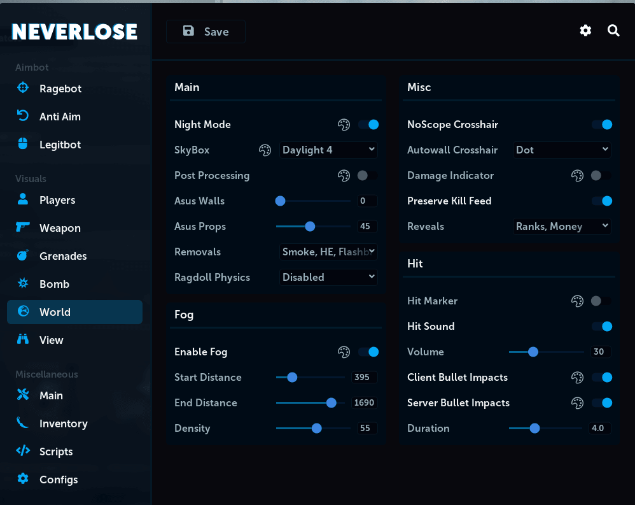Click the Fog Density value field
Viewport: 635px width, 505px height.
[x=367, y=429]
